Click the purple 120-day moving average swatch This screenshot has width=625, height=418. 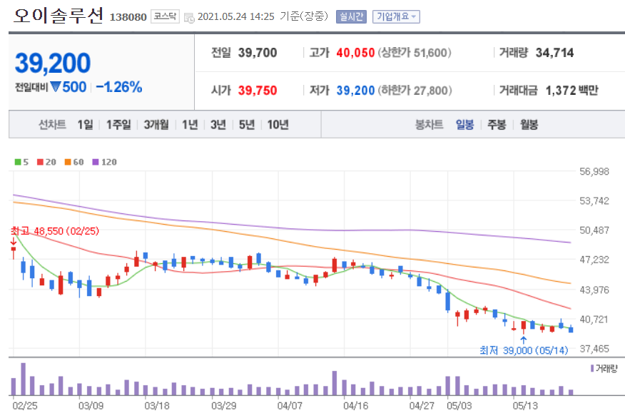click(96, 162)
